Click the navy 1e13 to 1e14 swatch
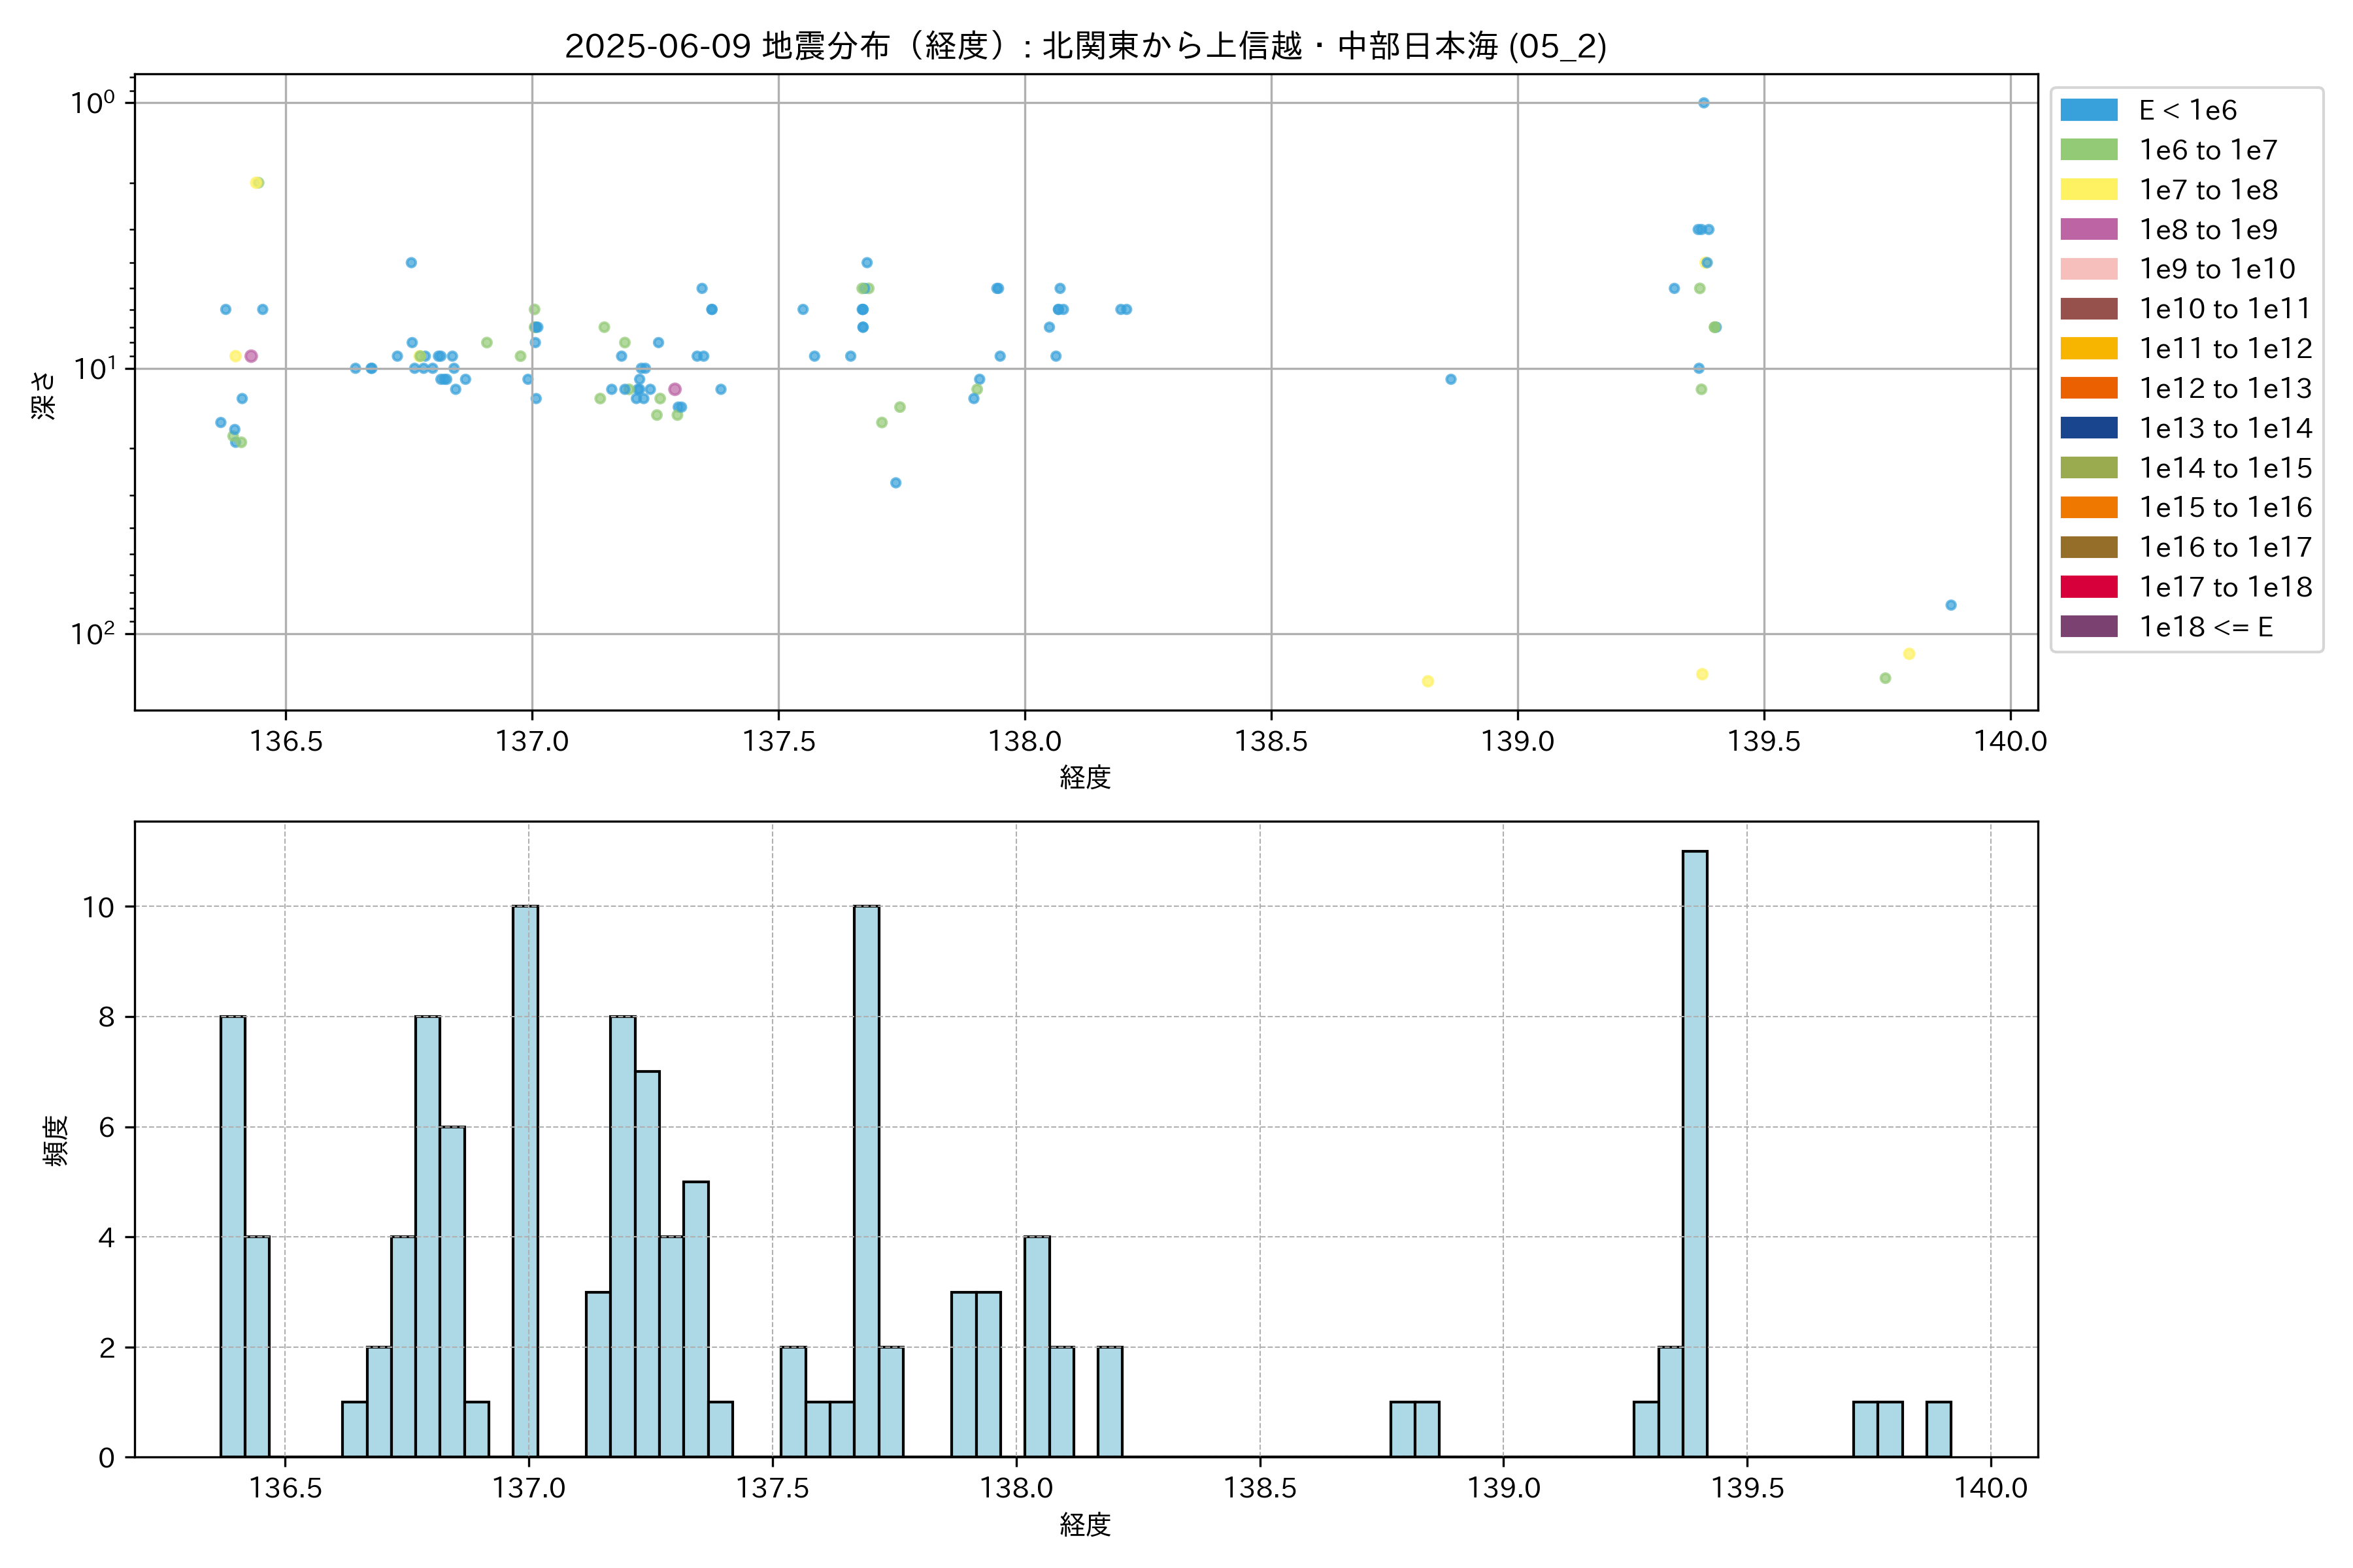The height and width of the screenshot is (1568, 2353). (x=2089, y=428)
